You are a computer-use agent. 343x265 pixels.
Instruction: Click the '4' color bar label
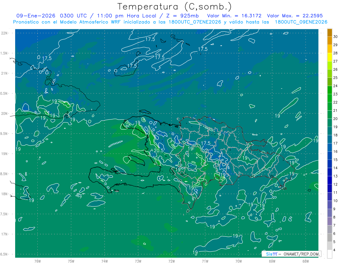click(x=334, y=250)
